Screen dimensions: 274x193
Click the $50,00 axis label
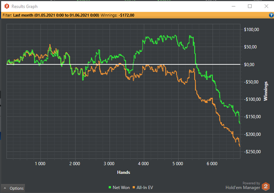click(250, 47)
